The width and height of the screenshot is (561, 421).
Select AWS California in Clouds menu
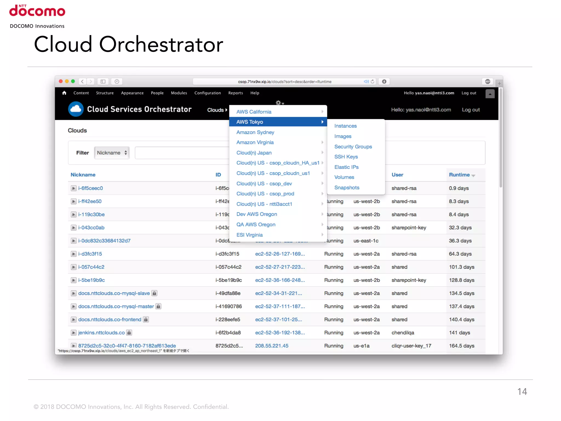[278, 112]
